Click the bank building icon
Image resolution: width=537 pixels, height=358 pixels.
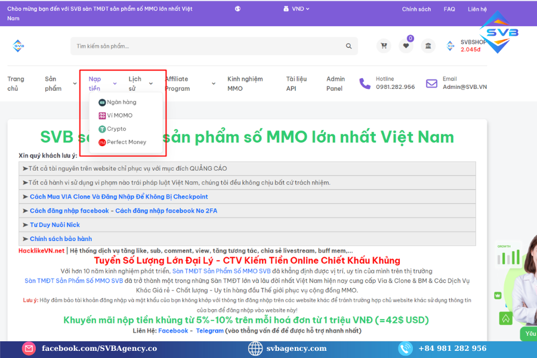tap(428, 45)
